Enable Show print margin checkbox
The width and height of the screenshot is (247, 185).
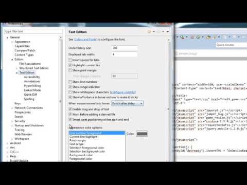(x=70, y=70)
